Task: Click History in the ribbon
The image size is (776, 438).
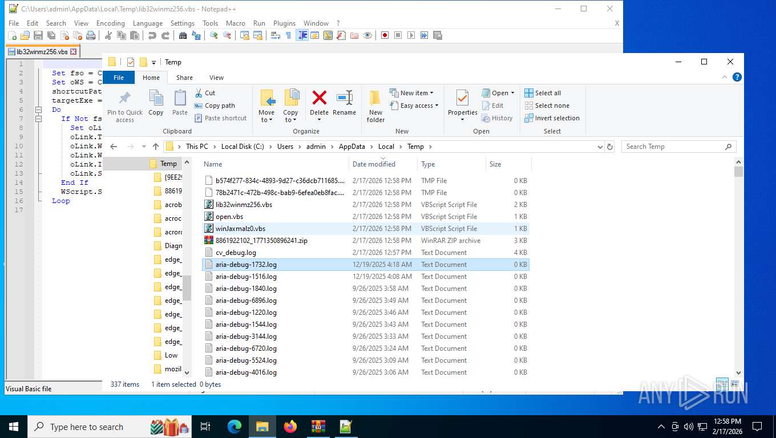Action: [x=497, y=118]
